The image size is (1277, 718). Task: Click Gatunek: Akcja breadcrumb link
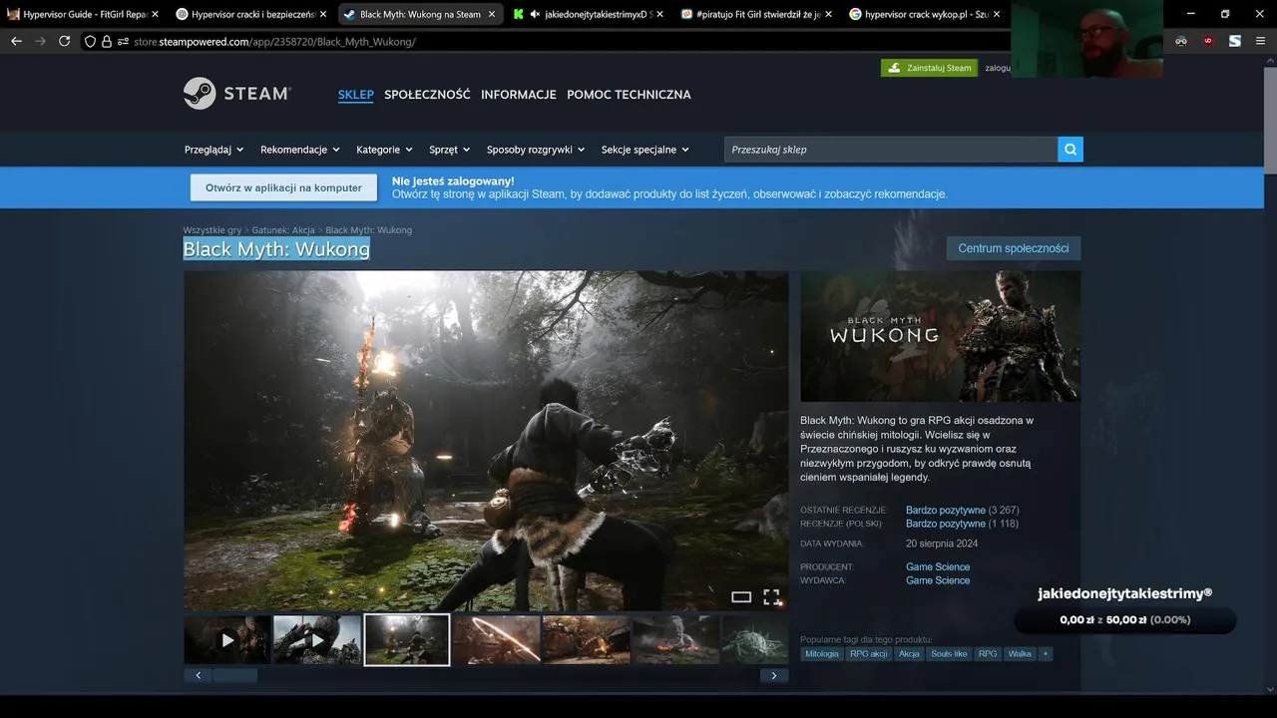tap(283, 230)
